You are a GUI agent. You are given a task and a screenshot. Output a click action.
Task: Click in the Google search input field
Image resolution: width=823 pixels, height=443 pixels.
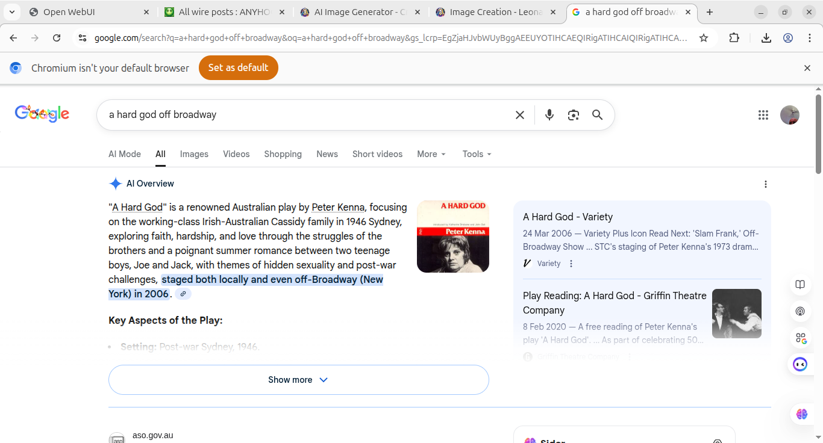click(301, 115)
